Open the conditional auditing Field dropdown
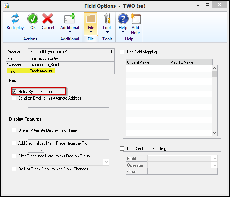Screen dimensions: 230x197 pos(215,159)
